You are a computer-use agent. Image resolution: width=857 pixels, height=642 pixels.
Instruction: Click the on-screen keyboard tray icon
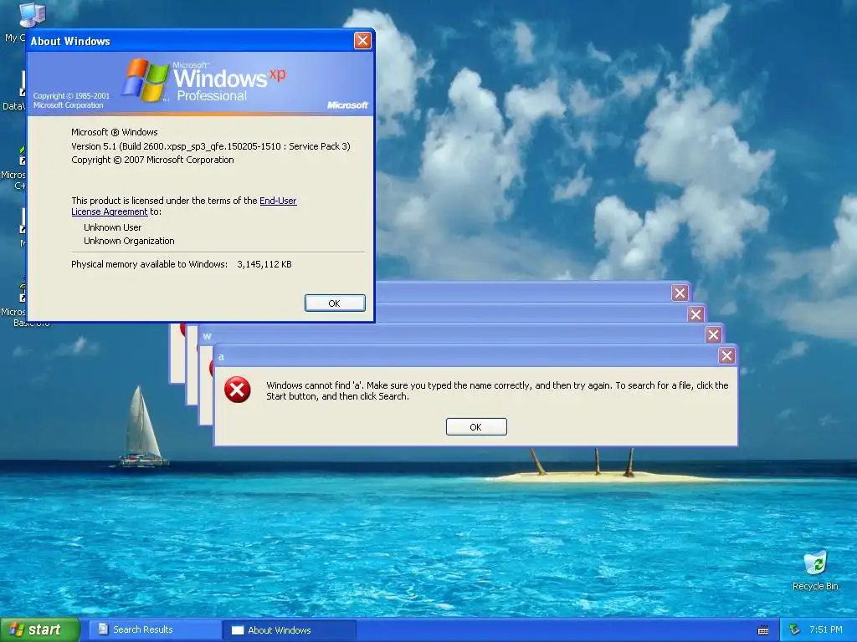(x=763, y=630)
